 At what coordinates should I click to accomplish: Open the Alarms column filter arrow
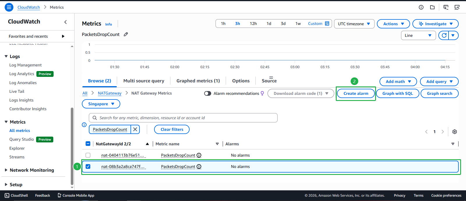pyautogui.click(x=453, y=144)
